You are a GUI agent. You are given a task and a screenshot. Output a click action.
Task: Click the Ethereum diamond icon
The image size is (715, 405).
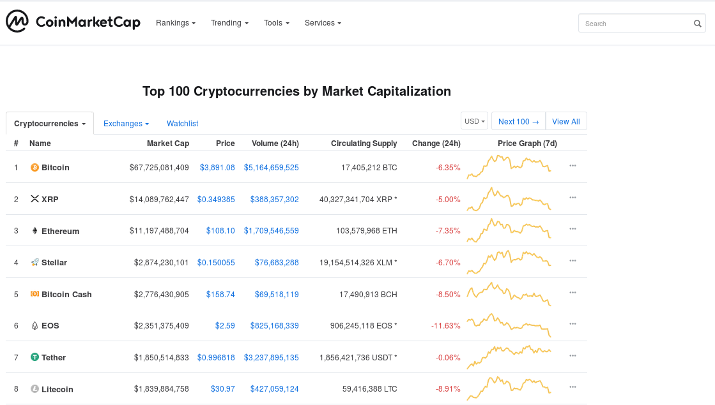pos(35,230)
